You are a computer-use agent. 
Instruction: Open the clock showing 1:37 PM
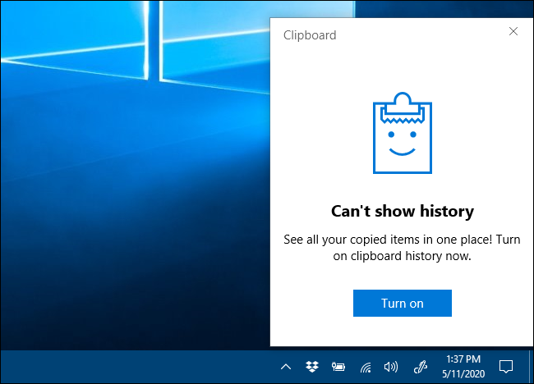pos(463,366)
